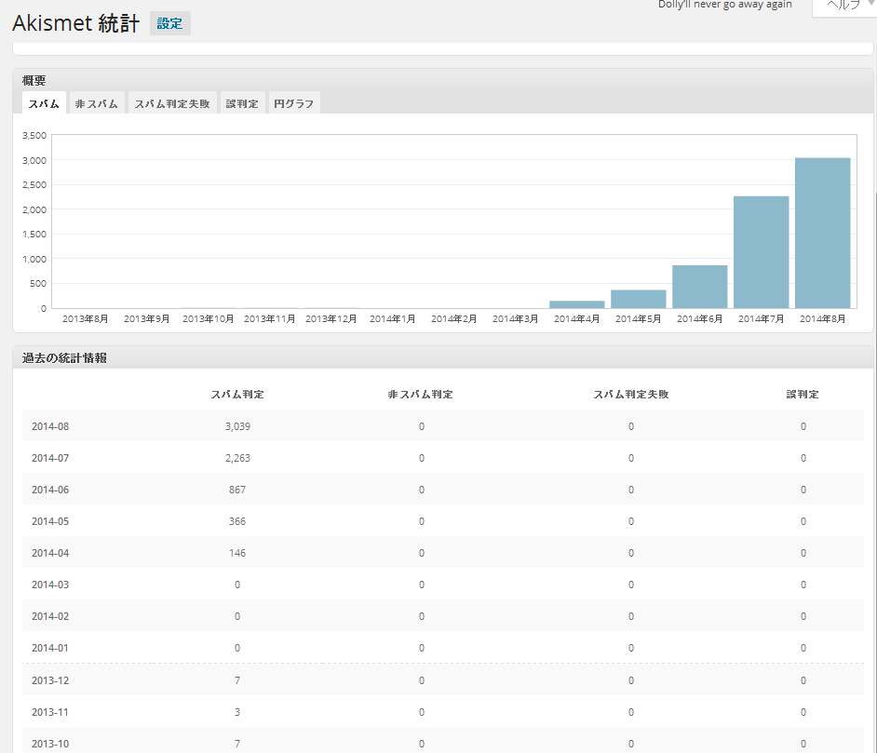Click the 2014年3月 axis label

[515, 318]
